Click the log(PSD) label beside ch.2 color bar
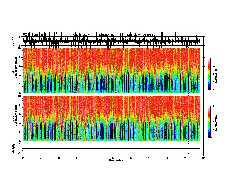This screenshot has height=177, width=229. coord(216,123)
